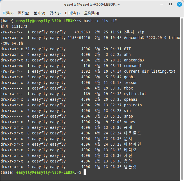
Task: Click the time 02:24 in the 다운로드 row
Action: click(116, 133)
